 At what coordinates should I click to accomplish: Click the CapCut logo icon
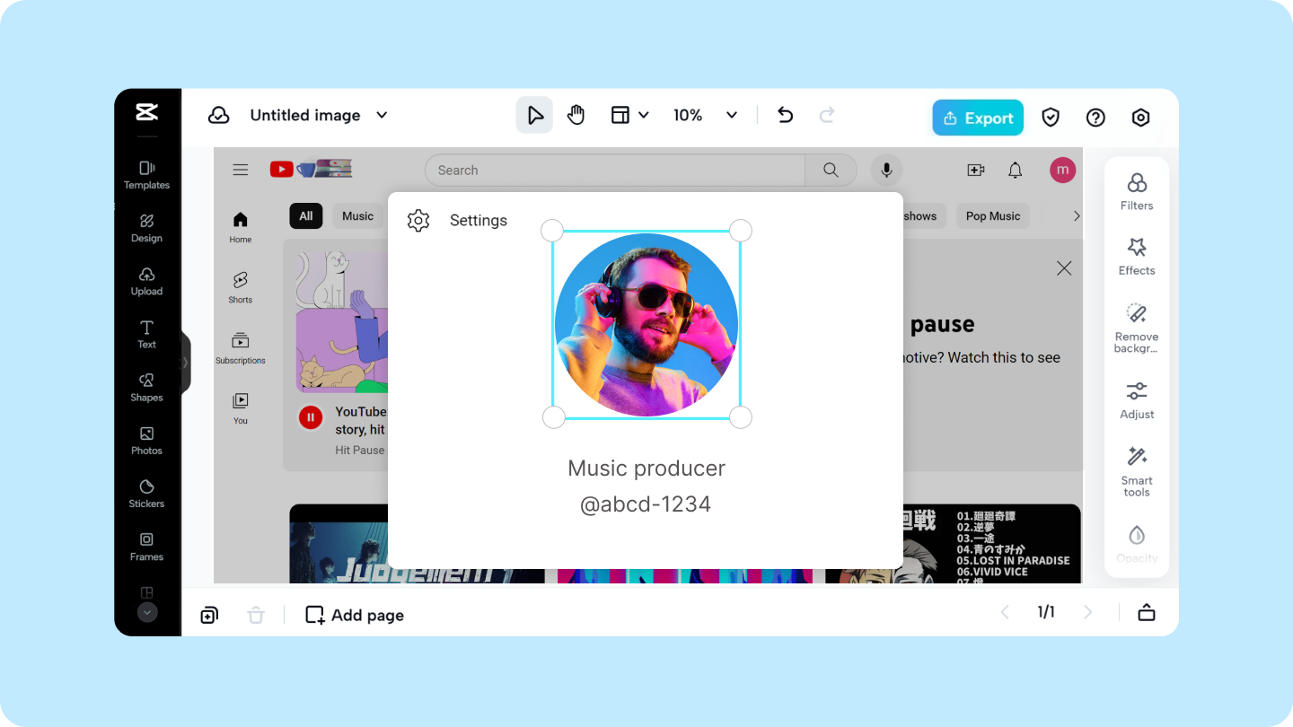pos(146,112)
